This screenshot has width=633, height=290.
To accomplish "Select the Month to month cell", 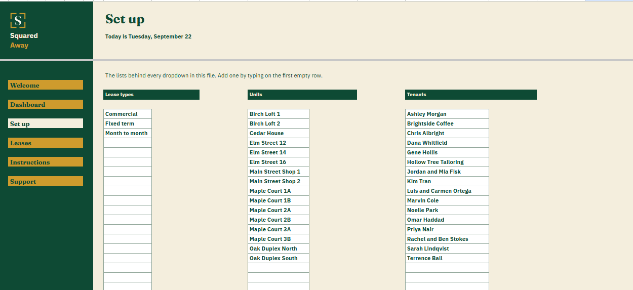I will pyautogui.click(x=128, y=133).
